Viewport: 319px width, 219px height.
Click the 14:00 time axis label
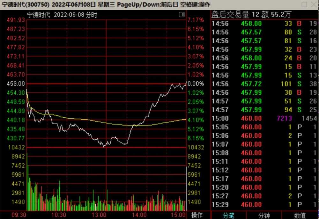pos(139,215)
